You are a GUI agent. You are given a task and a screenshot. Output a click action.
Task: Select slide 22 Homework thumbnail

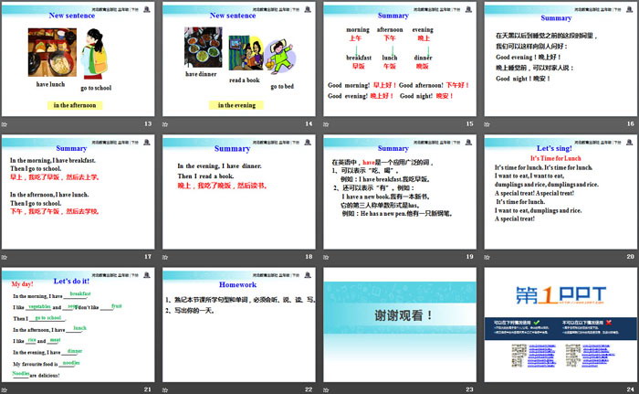pyautogui.click(x=239, y=325)
